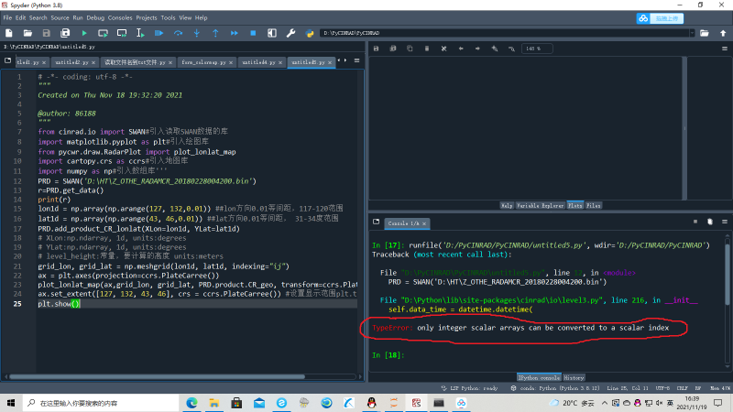Viewport: 733px width, 412px height.
Task: Switch to the Variable Explorer tab
Action: [542, 206]
